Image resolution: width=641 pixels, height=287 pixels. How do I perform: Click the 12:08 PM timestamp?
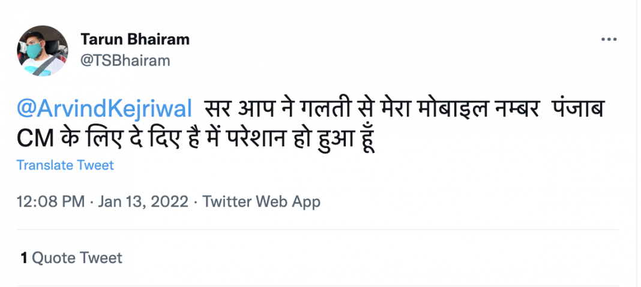pyautogui.click(x=50, y=202)
